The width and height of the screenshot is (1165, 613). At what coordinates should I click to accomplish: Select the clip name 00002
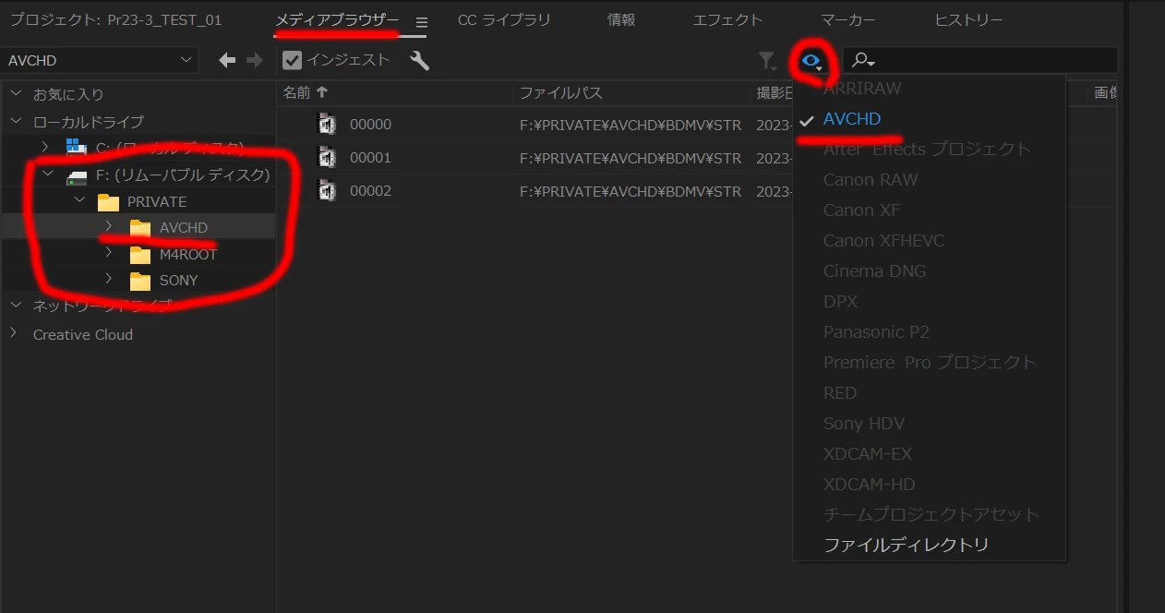[370, 191]
